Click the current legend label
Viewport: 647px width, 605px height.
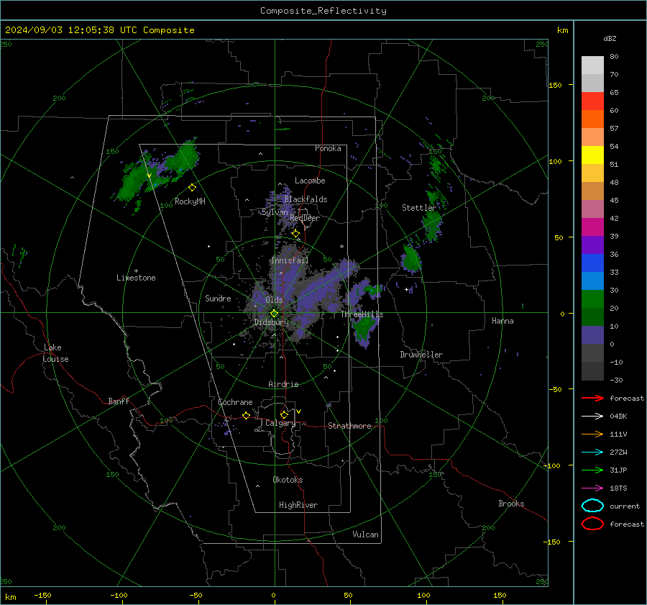[x=625, y=506]
